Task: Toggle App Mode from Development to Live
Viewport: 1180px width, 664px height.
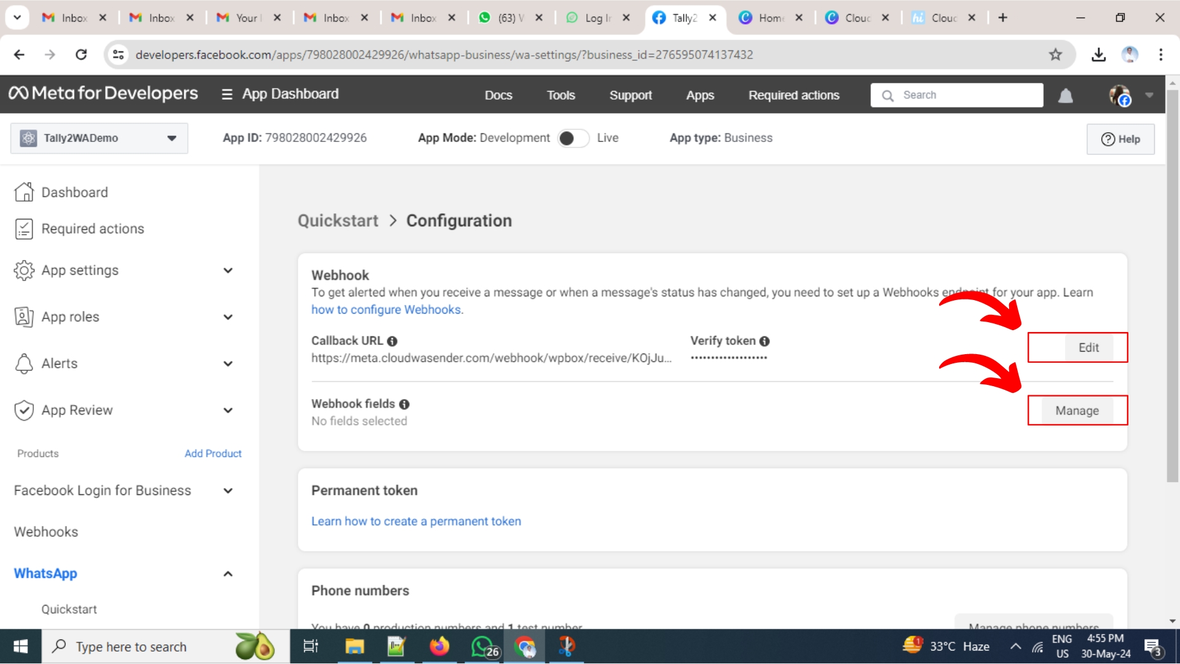Action: tap(573, 138)
